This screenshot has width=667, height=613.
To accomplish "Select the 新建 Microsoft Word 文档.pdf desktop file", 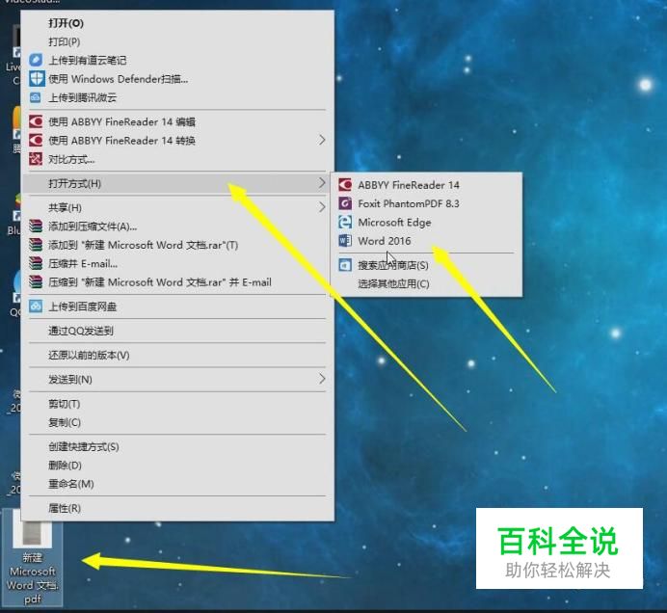I will [33, 557].
